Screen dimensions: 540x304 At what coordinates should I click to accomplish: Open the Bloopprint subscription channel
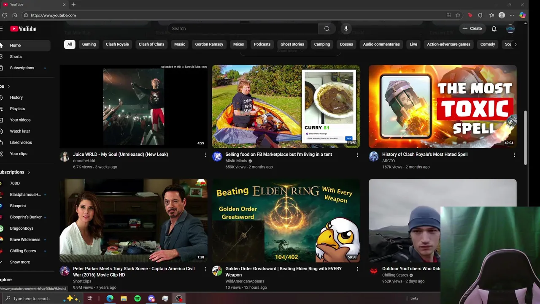tap(18, 206)
